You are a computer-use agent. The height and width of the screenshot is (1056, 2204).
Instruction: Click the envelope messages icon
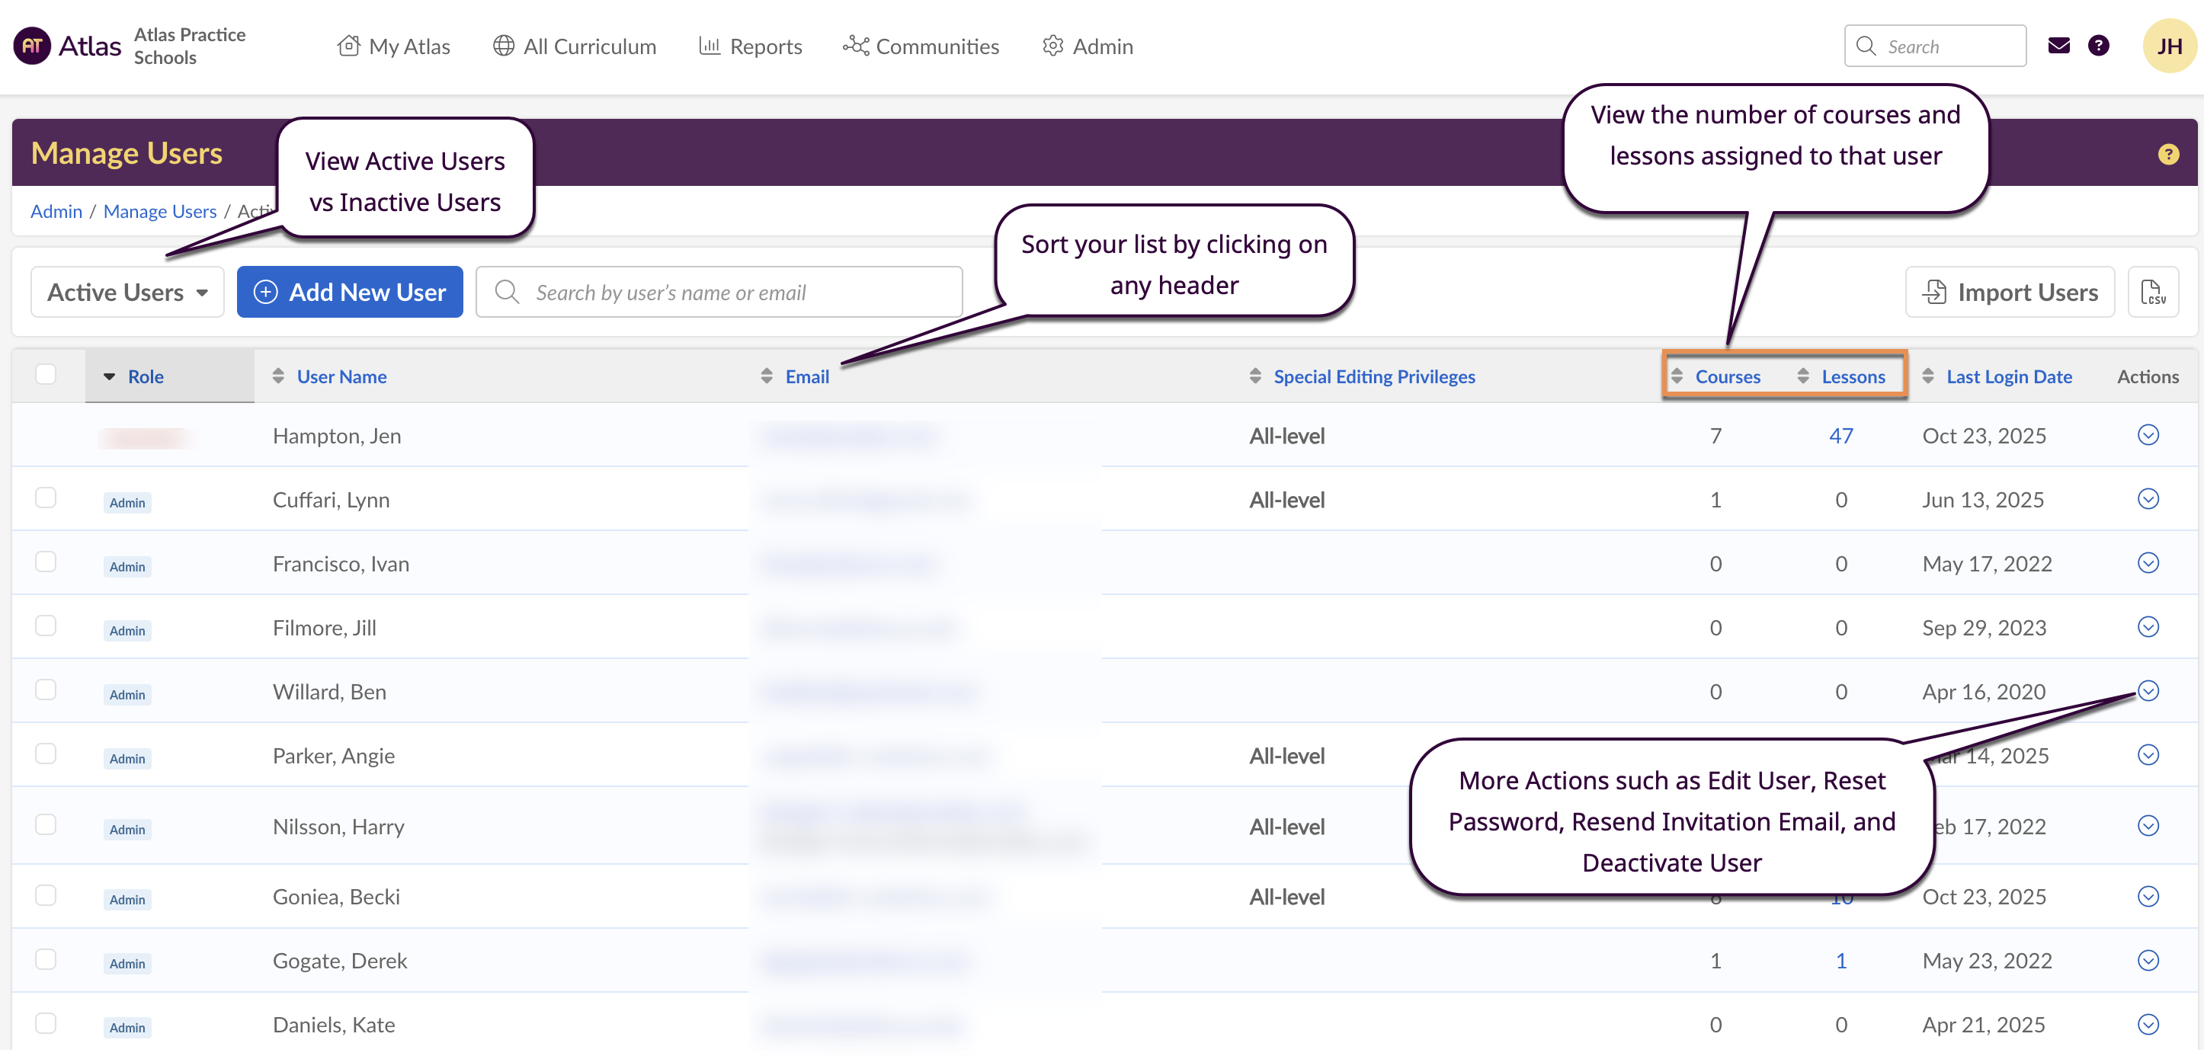(2058, 46)
